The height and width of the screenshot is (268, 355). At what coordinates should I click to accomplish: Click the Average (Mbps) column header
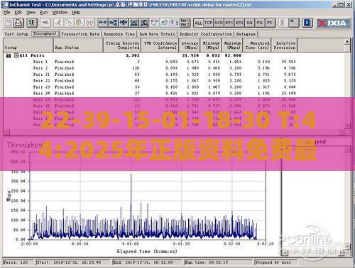pyautogui.click(x=190, y=45)
